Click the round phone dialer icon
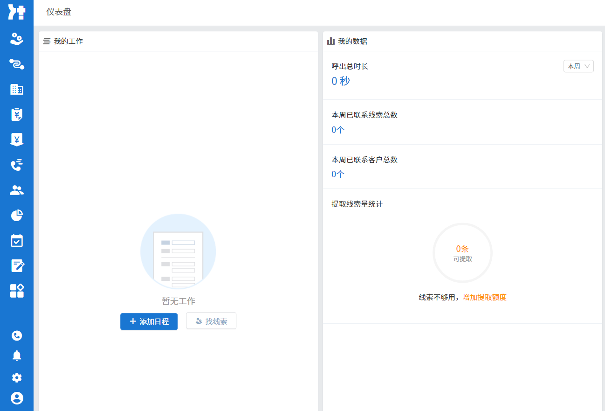The height and width of the screenshot is (411, 605). [x=17, y=335]
